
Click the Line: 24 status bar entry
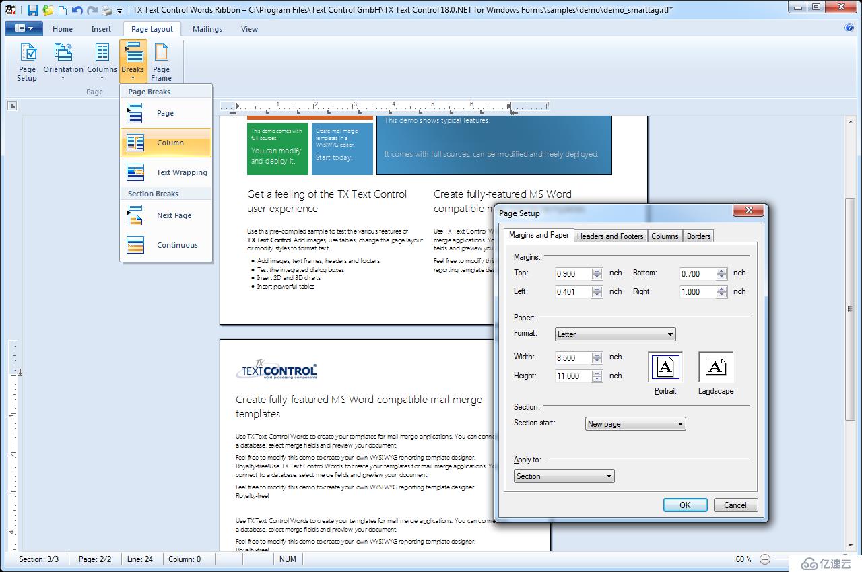pos(140,559)
